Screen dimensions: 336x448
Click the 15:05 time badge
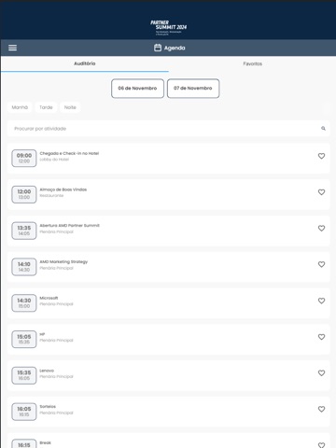click(24, 339)
